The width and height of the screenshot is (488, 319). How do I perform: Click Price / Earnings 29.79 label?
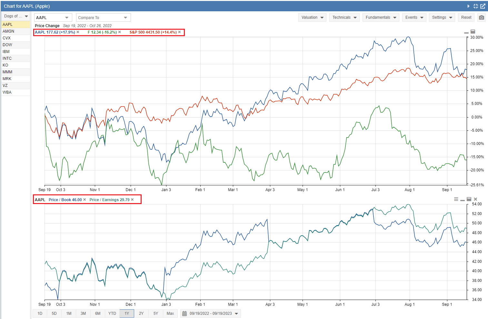pyautogui.click(x=109, y=200)
